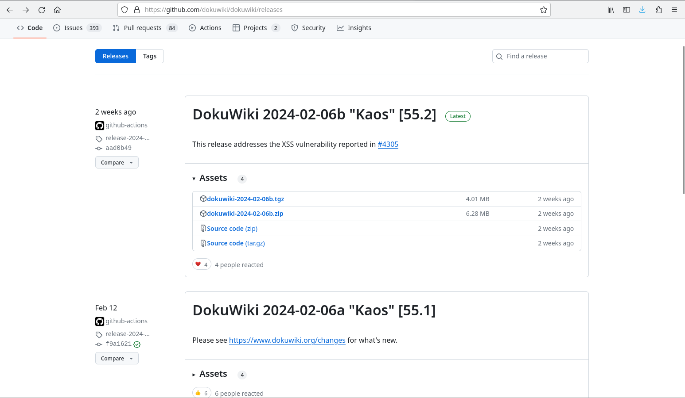685x398 pixels.
Task: Switch to the Tags view
Action: coord(150,56)
